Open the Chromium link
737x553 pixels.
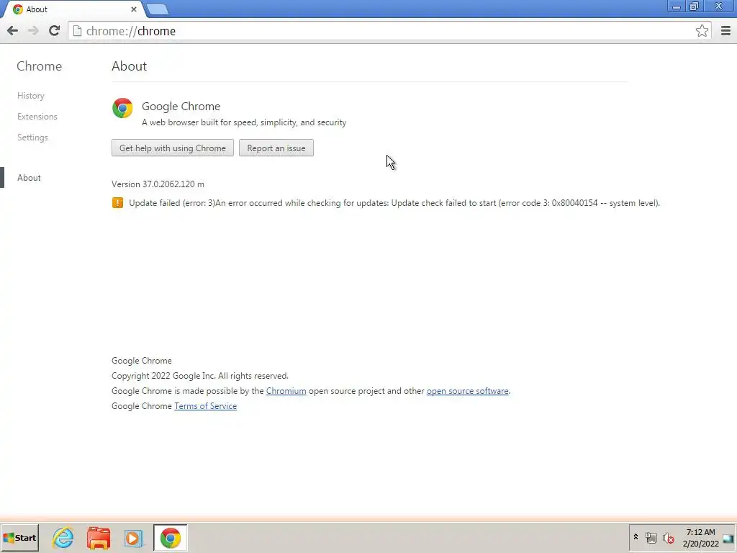pos(286,391)
